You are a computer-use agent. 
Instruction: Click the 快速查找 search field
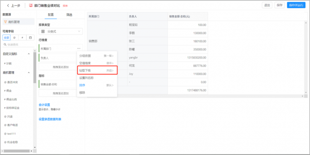[x=20, y=45]
